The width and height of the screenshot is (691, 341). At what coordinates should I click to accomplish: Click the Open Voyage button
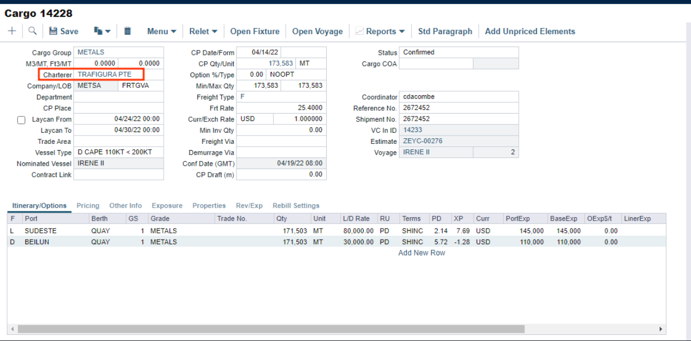[317, 31]
